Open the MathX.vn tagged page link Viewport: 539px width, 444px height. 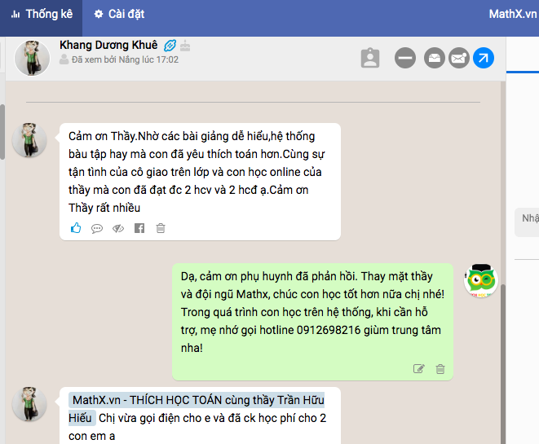tap(197, 409)
